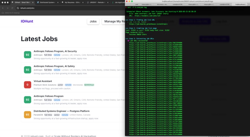Click the '50 job URLs discovered' line
The height and width of the screenshot is (137, 250).
tap(137, 41)
